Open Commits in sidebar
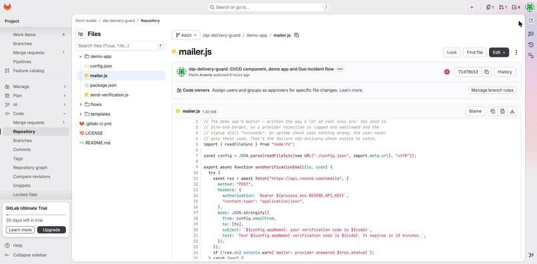Image resolution: width=537 pixels, height=264 pixels. 35,149
